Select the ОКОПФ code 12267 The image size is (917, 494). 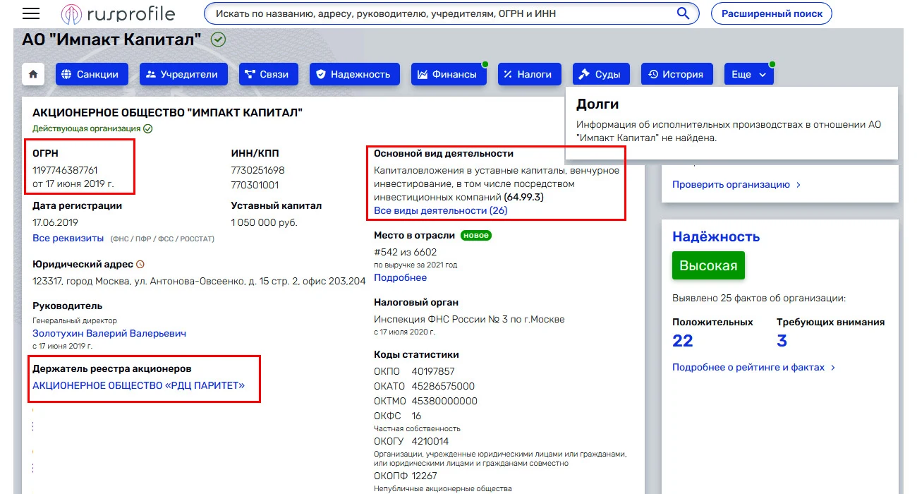425,476
